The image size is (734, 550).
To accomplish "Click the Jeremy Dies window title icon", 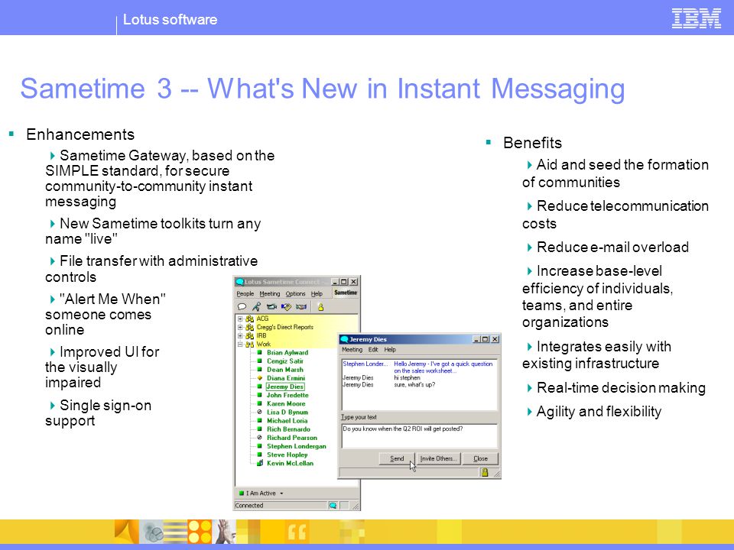I will [345, 339].
